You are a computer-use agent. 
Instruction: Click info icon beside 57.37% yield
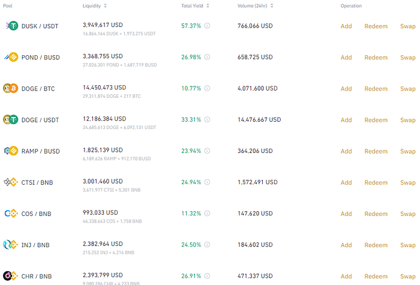click(x=207, y=26)
